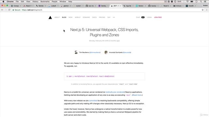Image resolution: width=209 pixels, height=117 pixels.
Task: Open Tim Neutkens' Twitter handle link
Action: (x=95, y=52)
